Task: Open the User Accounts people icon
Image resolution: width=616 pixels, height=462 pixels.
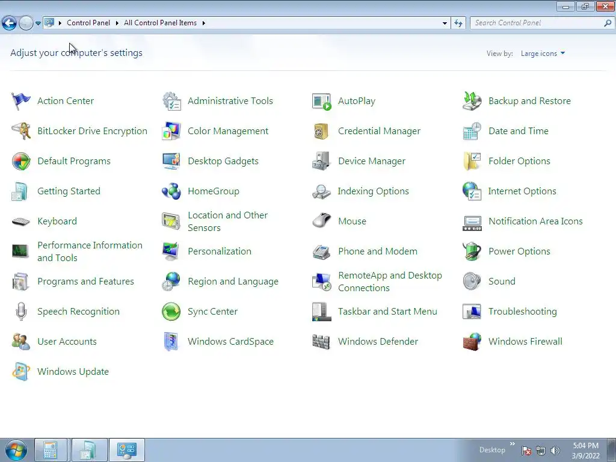Action: point(21,342)
